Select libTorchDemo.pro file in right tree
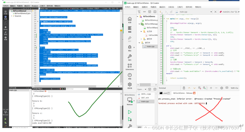245x132 pixels. [x=150, y=20]
